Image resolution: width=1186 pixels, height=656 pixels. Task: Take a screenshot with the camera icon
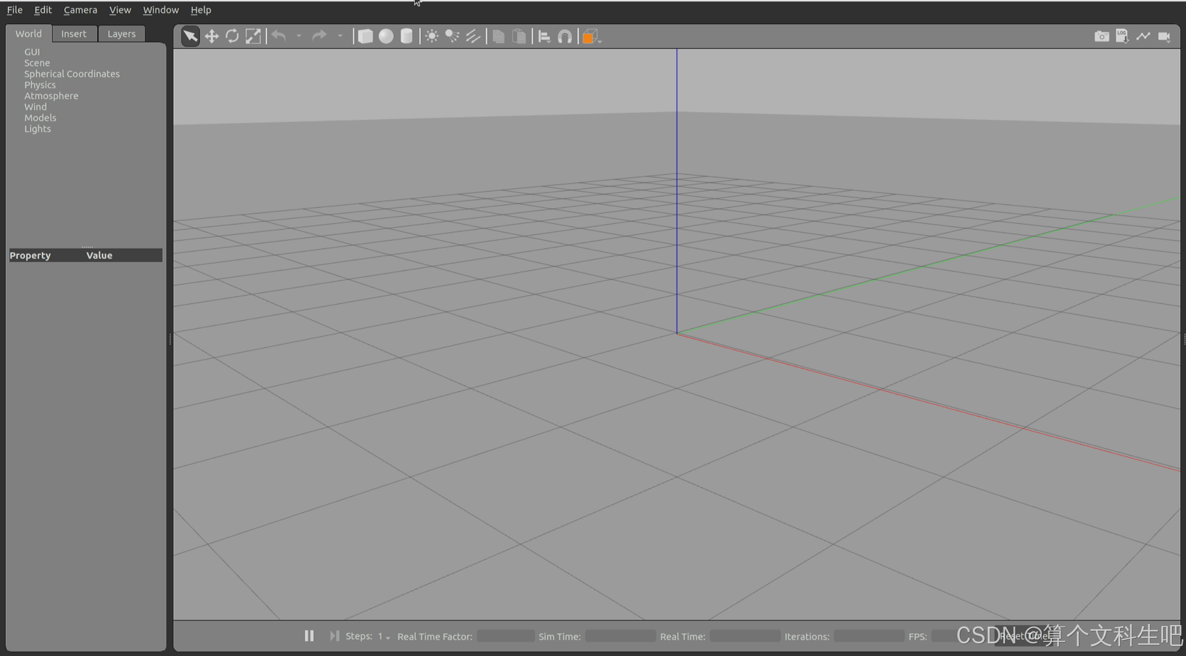[1101, 36]
